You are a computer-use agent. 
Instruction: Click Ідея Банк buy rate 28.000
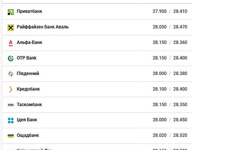coord(160,120)
